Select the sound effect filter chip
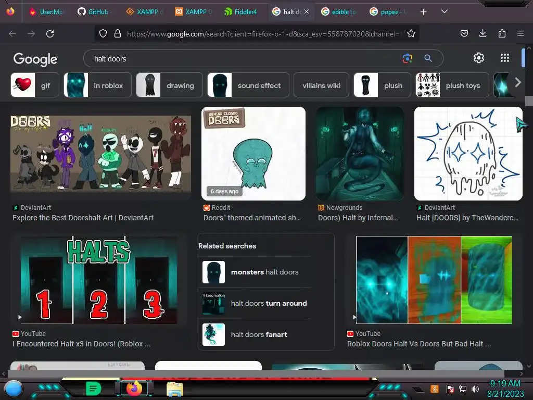The image size is (533, 400). pyautogui.click(x=248, y=85)
